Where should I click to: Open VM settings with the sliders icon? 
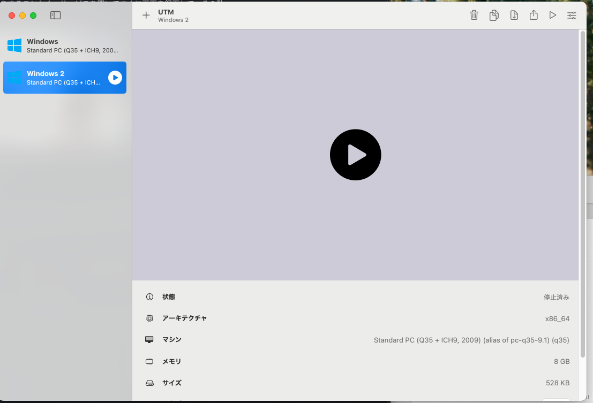coord(572,15)
